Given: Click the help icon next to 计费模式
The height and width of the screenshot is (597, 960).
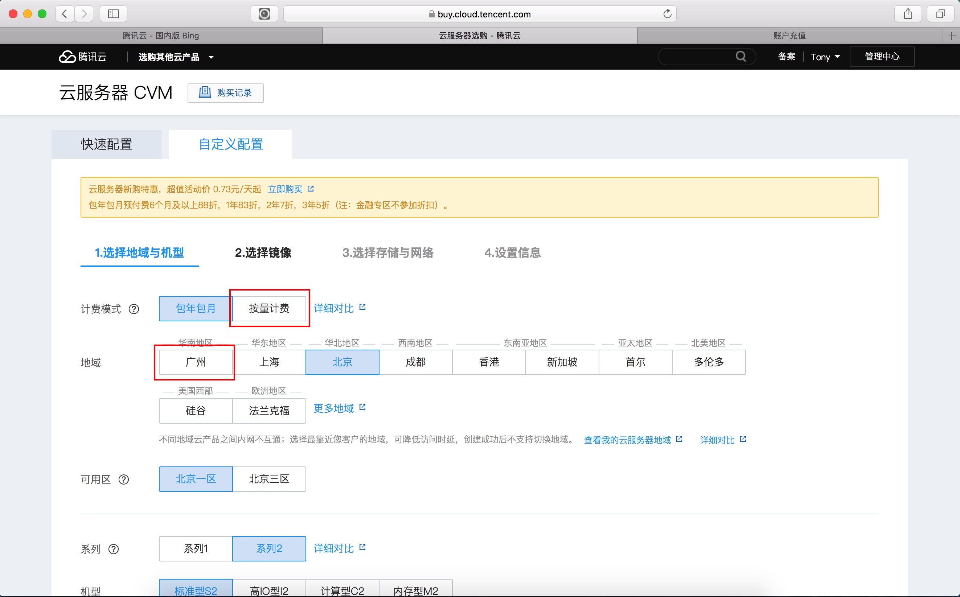Looking at the screenshot, I should click(134, 309).
